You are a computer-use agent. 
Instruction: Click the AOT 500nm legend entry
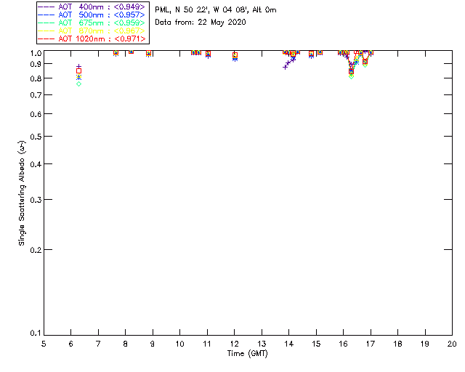point(92,15)
